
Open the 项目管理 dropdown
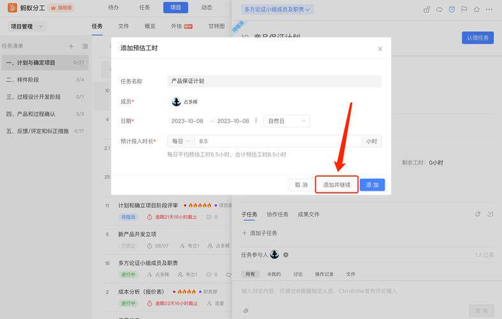coord(27,27)
